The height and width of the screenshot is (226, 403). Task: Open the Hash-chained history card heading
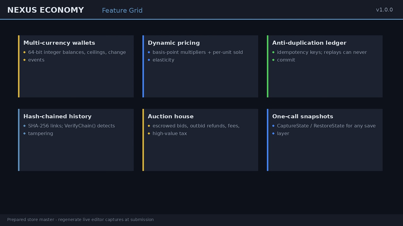pos(57,116)
